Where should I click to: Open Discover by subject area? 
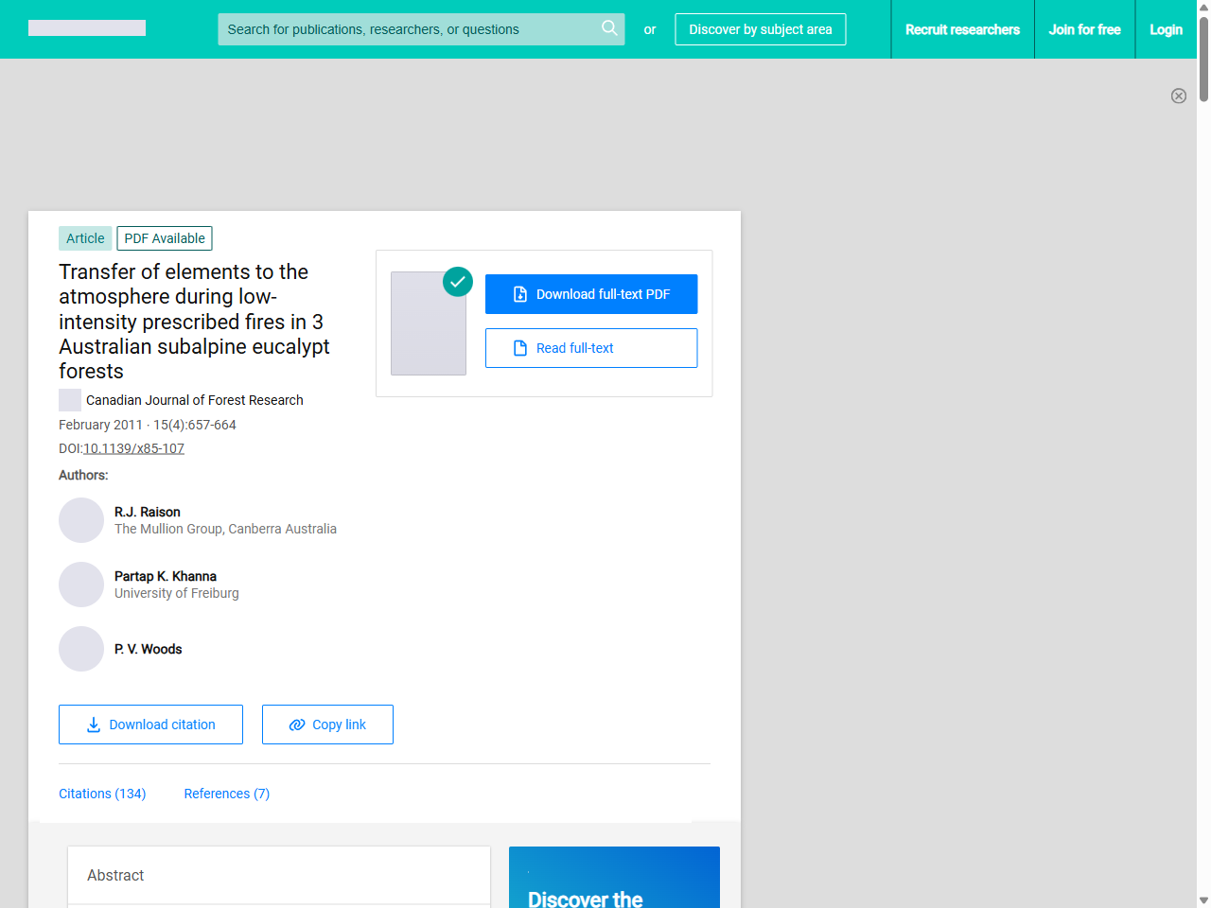[x=760, y=29]
